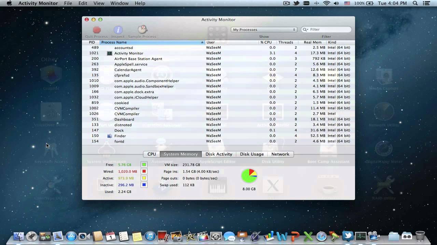Sort by the Real Mem column header
Viewport: 437px width, 245px height.
coord(312,42)
